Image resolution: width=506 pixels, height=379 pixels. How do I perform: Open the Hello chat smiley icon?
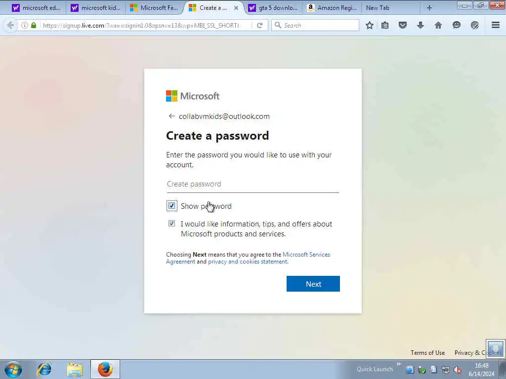point(456,25)
